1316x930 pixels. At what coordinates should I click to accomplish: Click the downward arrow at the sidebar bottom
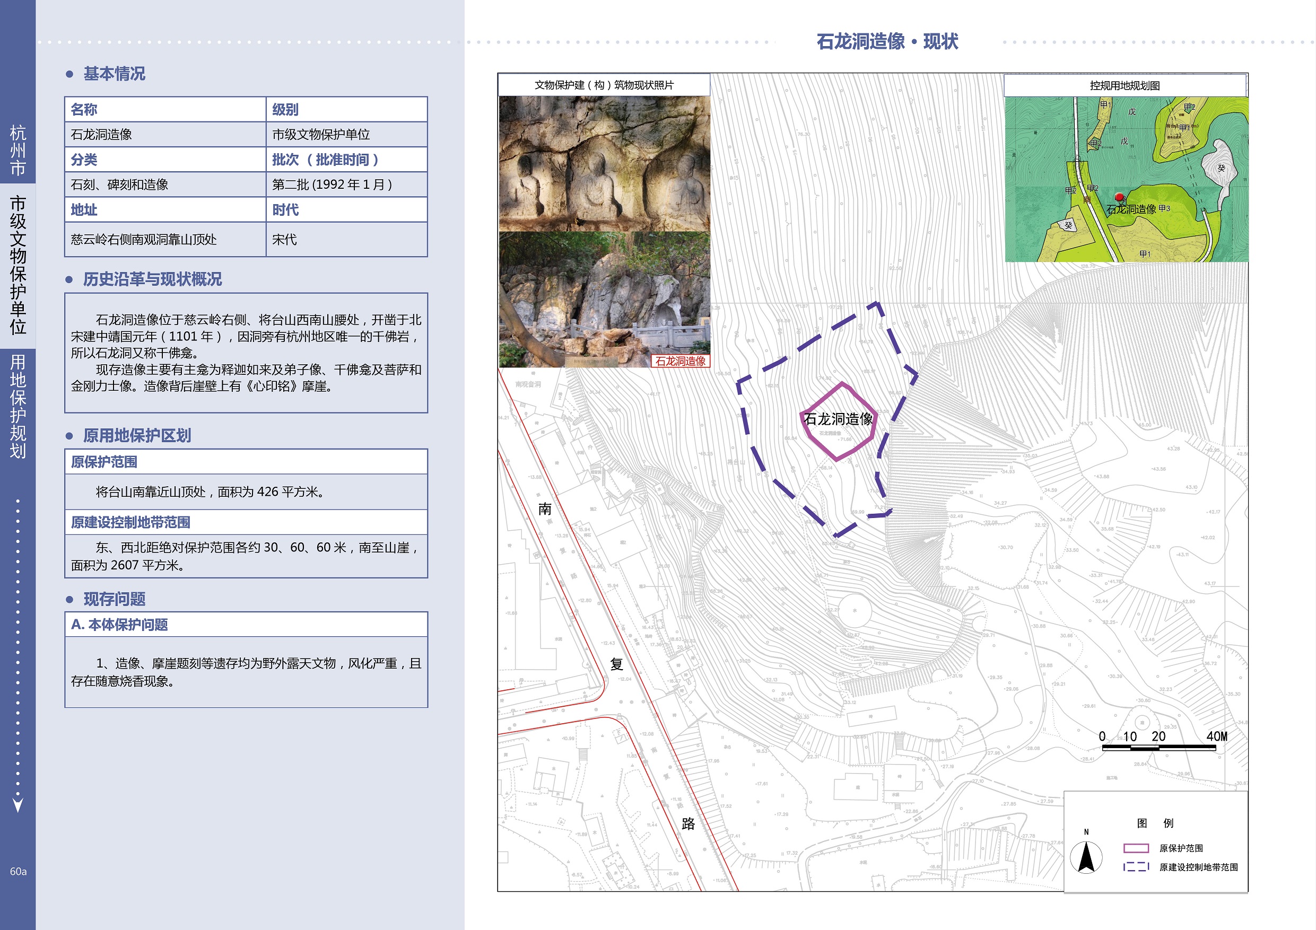pyautogui.click(x=18, y=804)
